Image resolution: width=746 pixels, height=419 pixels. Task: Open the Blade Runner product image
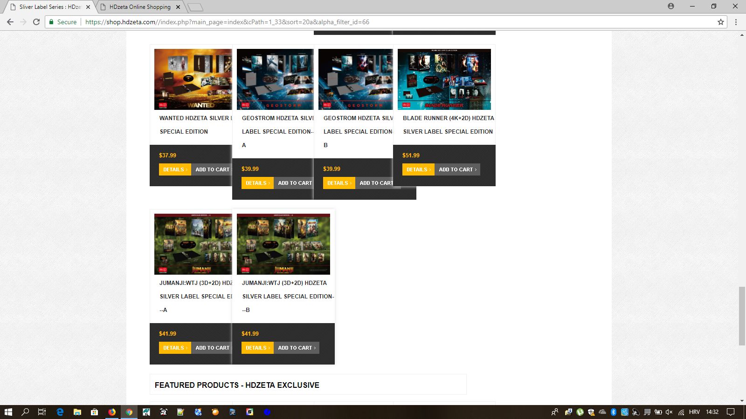click(444, 79)
